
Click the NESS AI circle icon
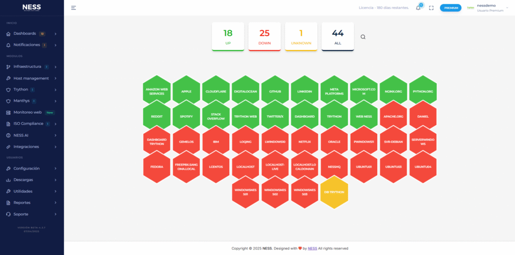pyautogui.click(x=9, y=135)
